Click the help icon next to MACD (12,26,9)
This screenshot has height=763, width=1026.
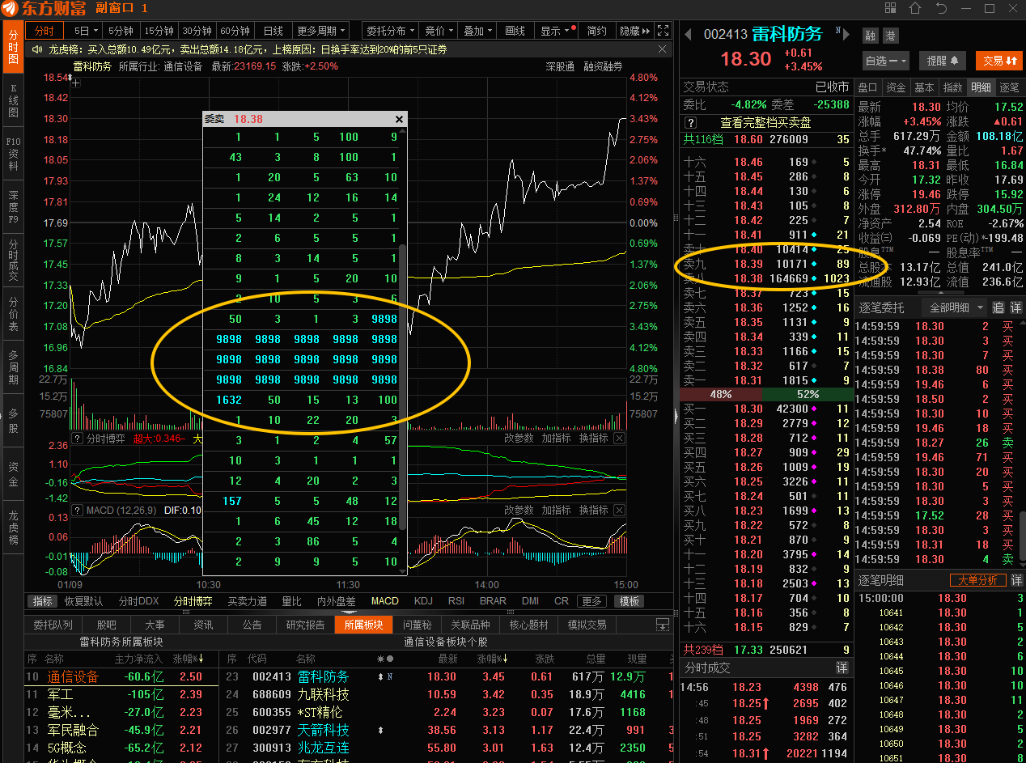pyautogui.click(x=78, y=510)
